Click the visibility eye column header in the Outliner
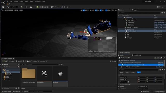The width and height of the screenshot is (166, 93). point(119,15)
